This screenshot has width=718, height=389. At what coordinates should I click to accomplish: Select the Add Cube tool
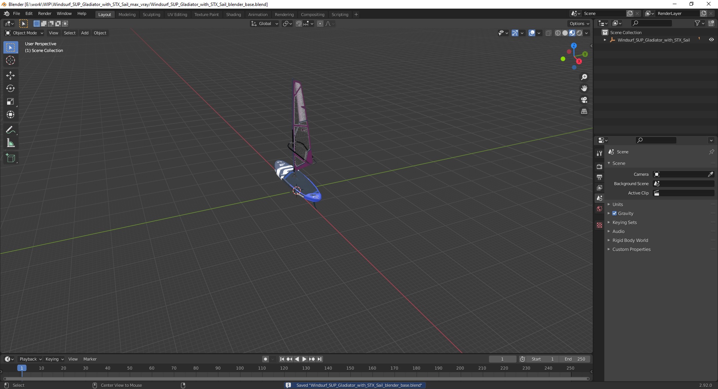click(x=10, y=158)
